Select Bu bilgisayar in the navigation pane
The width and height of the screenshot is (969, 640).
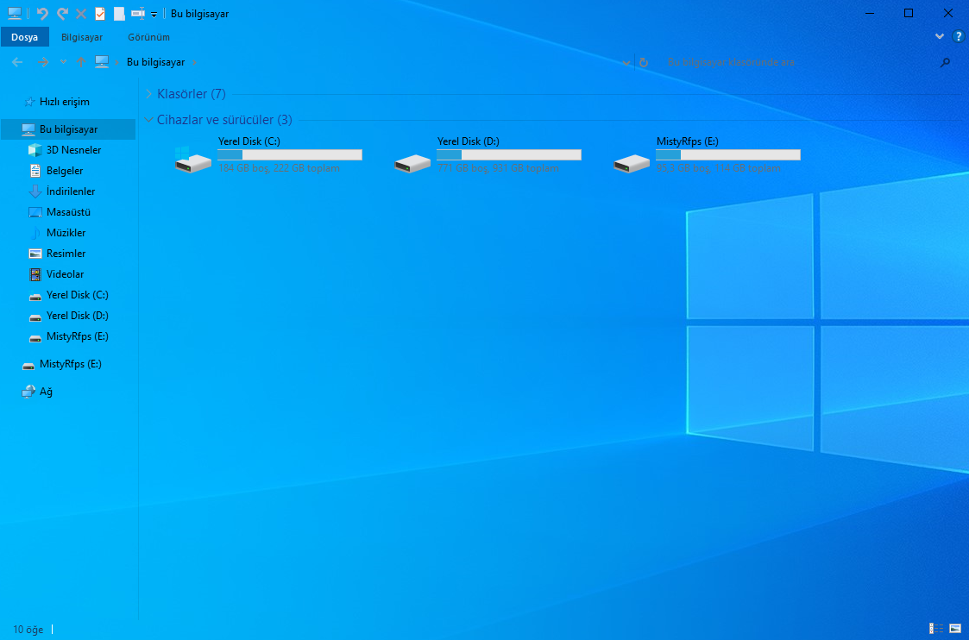point(68,129)
